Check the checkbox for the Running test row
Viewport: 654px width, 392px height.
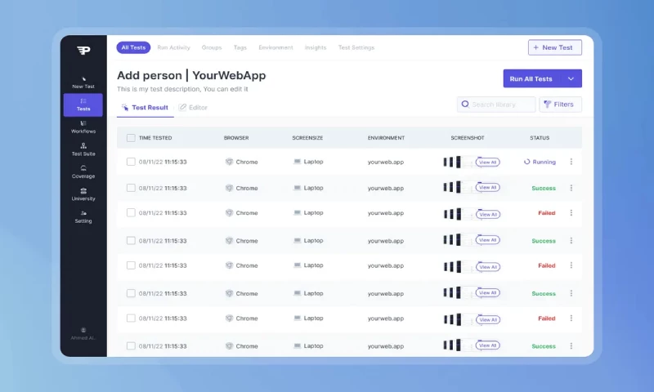point(131,162)
